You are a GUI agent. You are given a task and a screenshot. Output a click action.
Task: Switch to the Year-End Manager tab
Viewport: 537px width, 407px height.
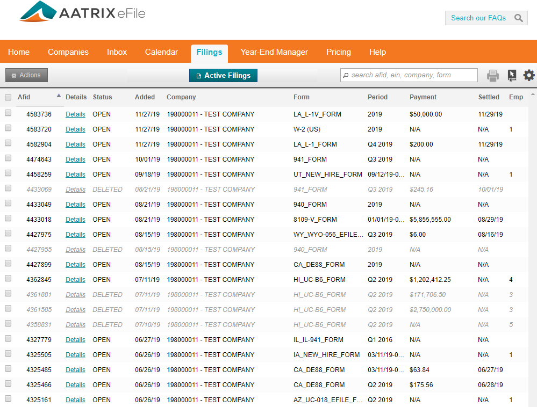click(274, 52)
